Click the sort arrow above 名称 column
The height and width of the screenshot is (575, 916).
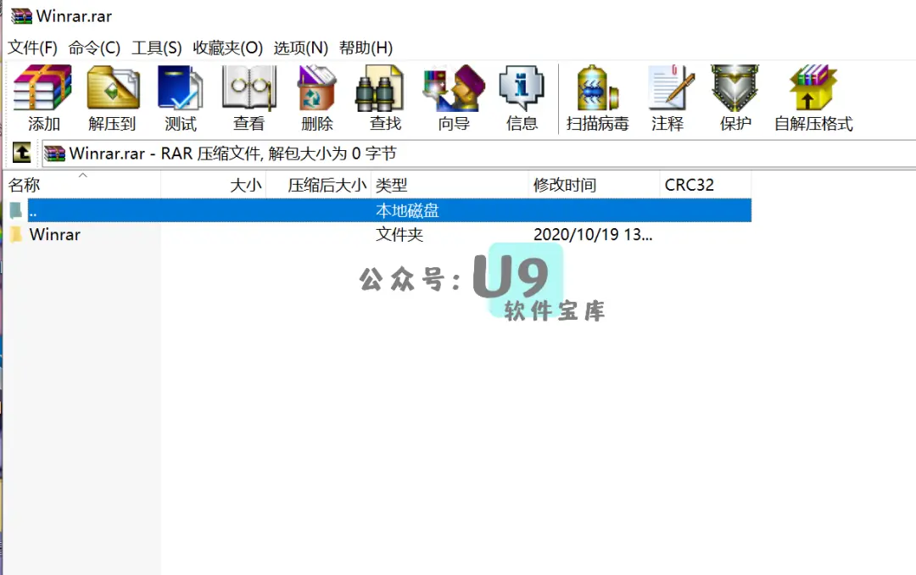(x=83, y=175)
